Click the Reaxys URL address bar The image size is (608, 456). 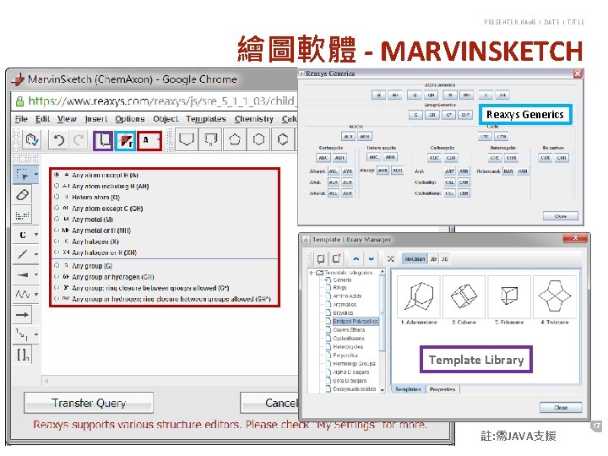tap(155, 101)
